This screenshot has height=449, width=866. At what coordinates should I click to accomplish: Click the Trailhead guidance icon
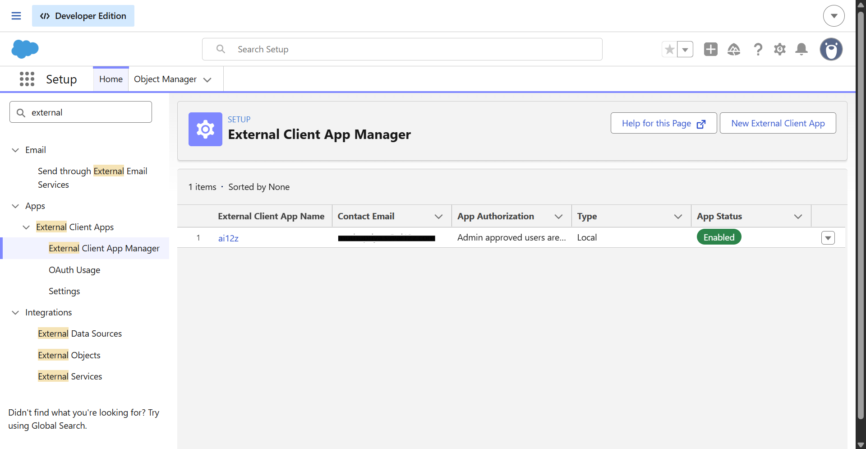point(734,49)
